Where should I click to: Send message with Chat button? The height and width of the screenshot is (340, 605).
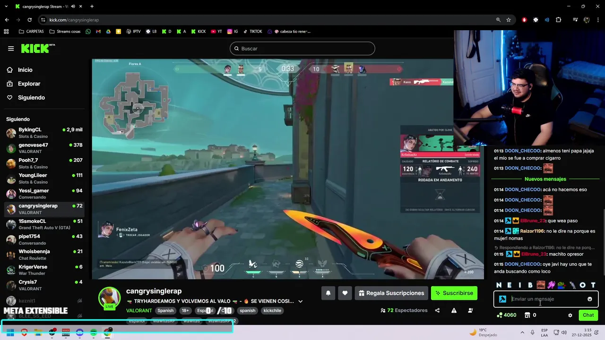pos(588,315)
